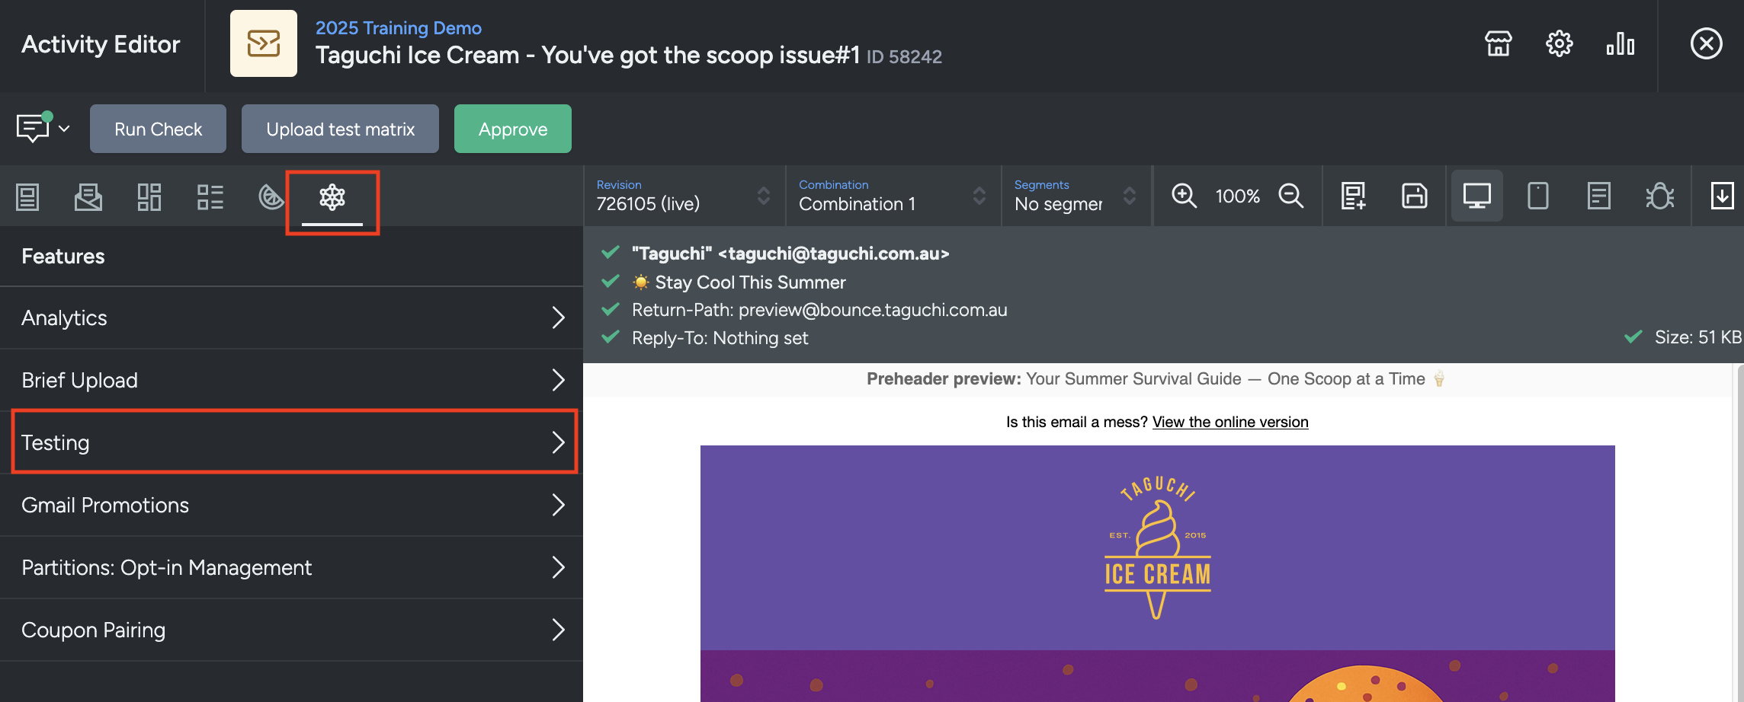The height and width of the screenshot is (702, 1744).
Task: Switch to the list view tab icon
Action: (x=210, y=197)
